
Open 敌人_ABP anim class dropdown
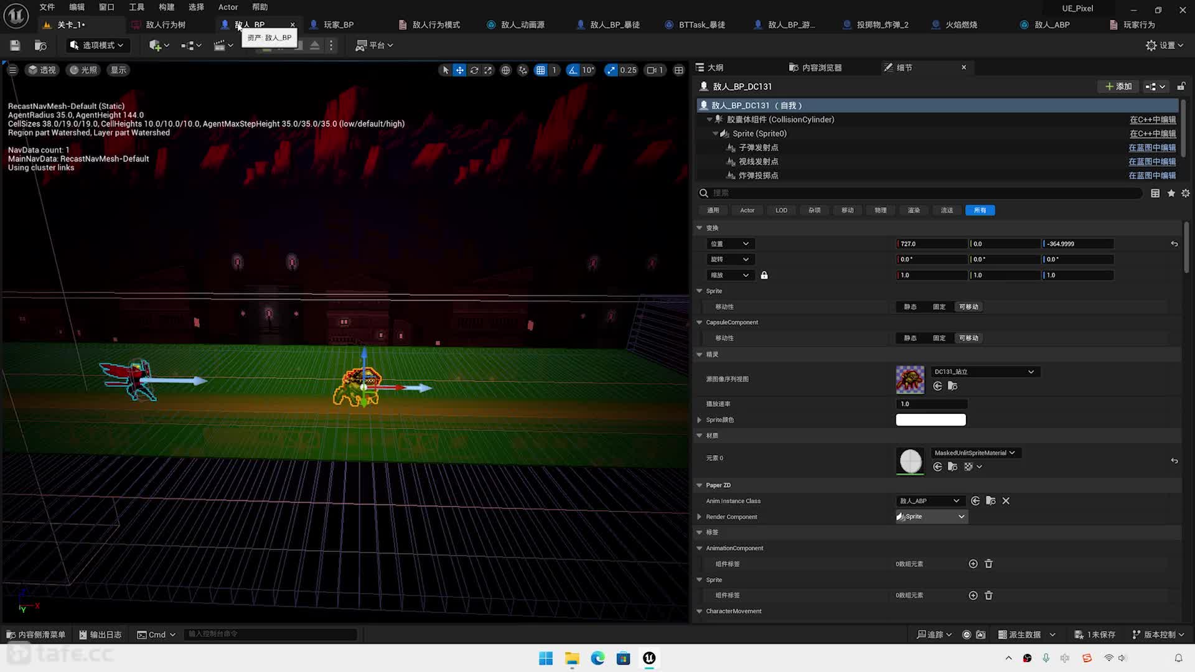tap(930, 501)
